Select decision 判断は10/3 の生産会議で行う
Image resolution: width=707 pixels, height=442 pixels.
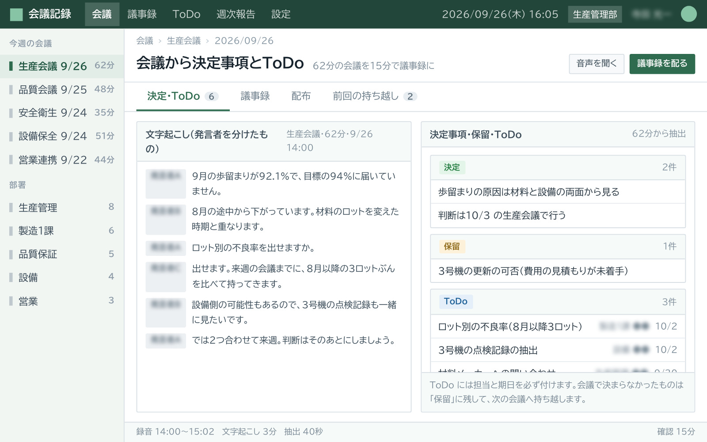tap(558, 215)
